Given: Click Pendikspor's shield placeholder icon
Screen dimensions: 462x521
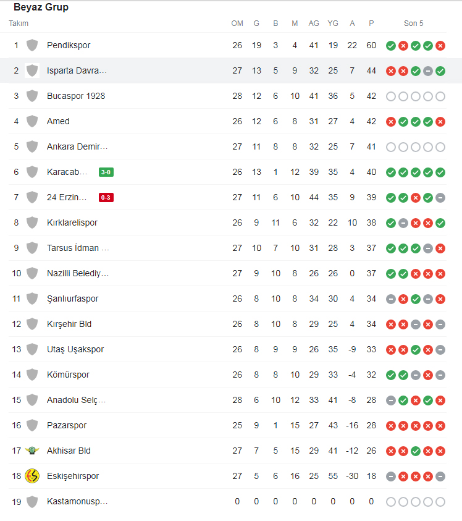Looking at the screenshot, I should coord(32,45).
